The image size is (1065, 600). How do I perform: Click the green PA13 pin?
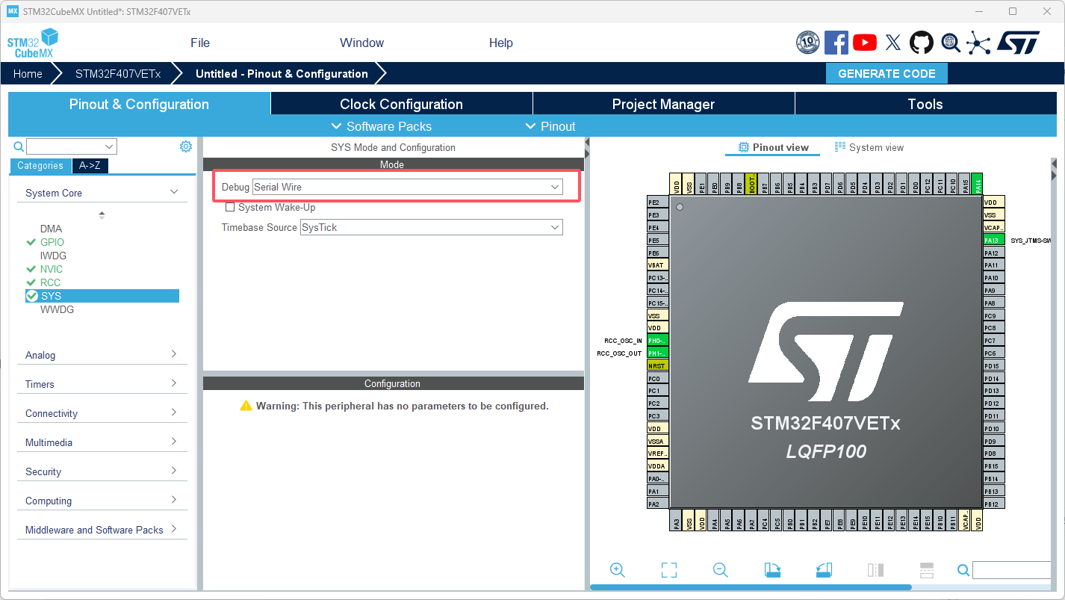coord(993,240)
